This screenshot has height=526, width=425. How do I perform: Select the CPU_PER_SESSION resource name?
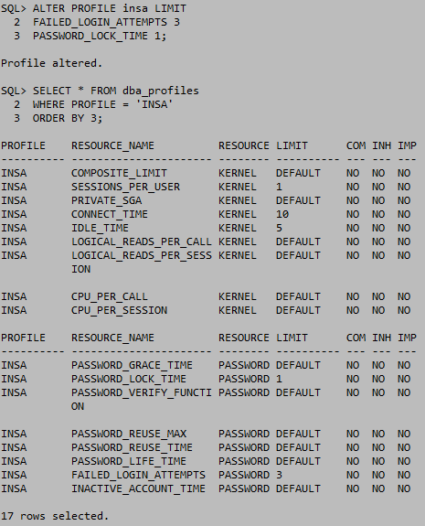119,310
